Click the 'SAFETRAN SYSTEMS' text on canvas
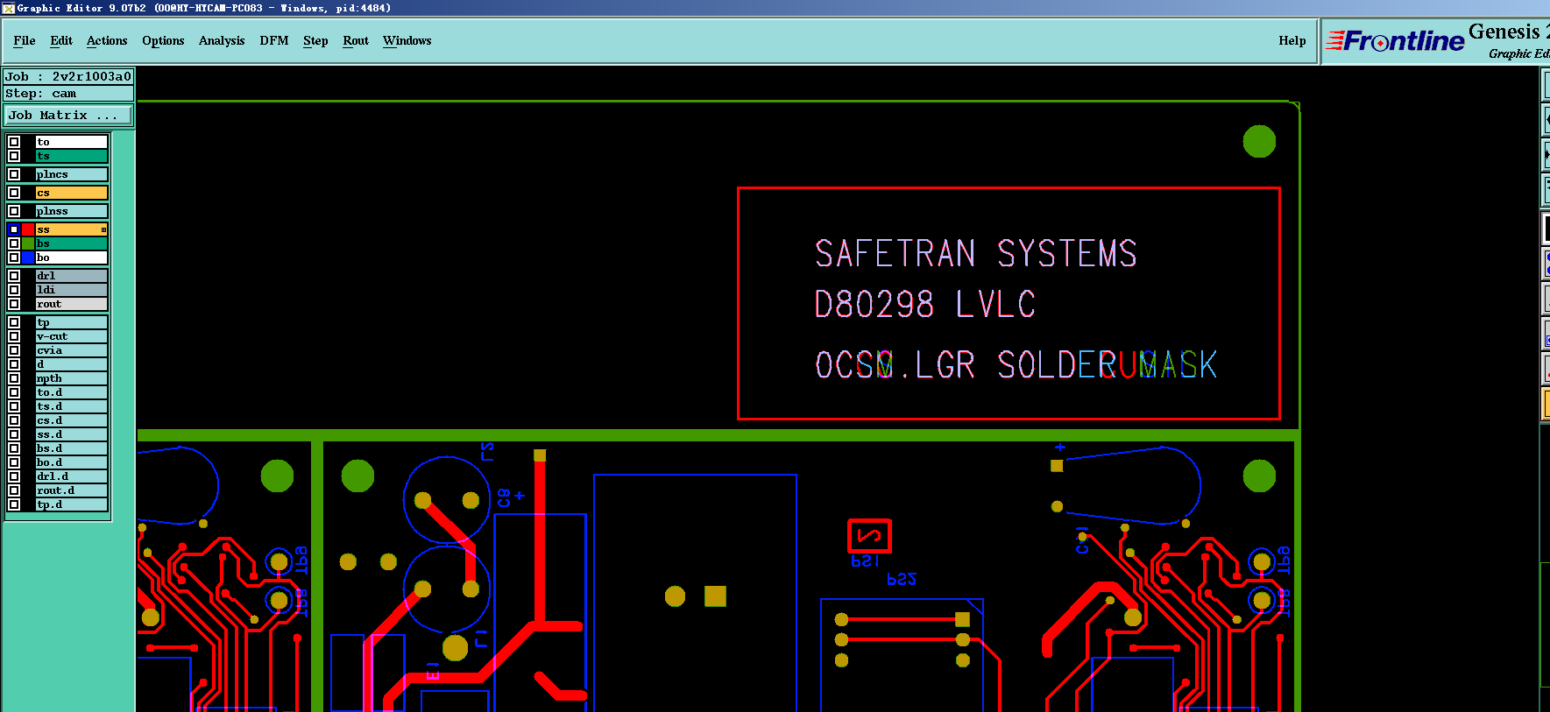 (976, 253)
